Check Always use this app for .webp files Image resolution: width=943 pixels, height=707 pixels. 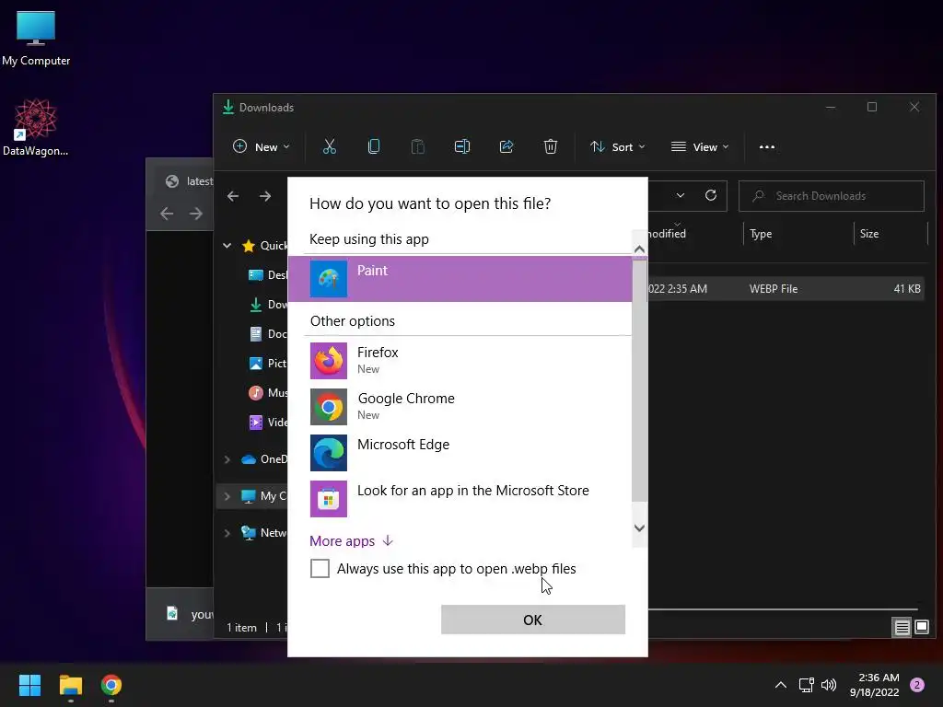point(320,568)
